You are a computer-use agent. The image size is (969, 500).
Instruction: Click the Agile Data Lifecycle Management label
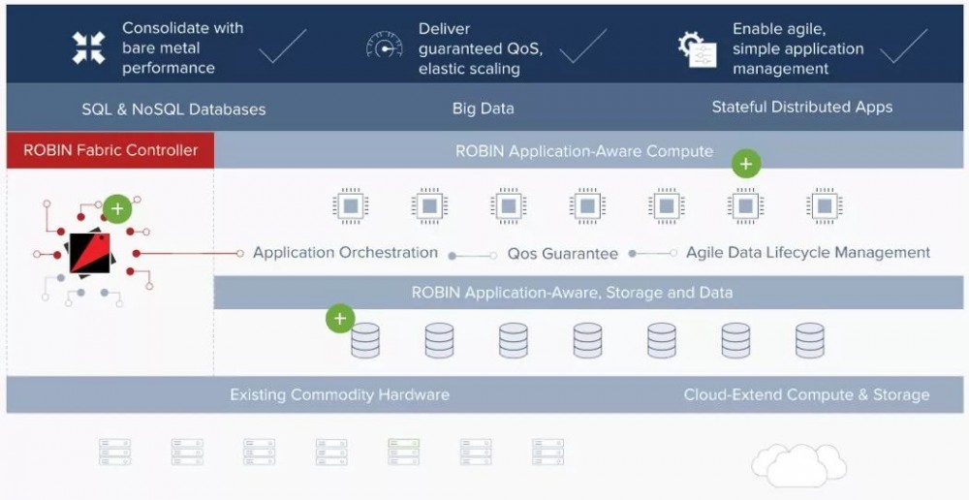pyautogui.click(x=808, y=253)
